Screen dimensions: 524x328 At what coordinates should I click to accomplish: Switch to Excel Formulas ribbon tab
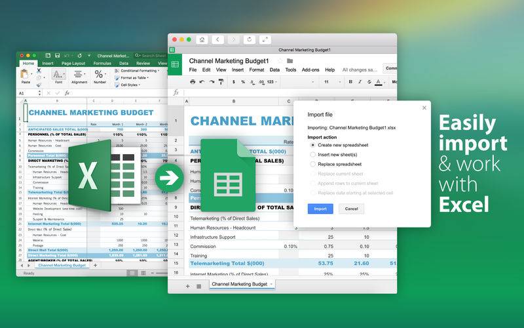[x=102, y=63]
